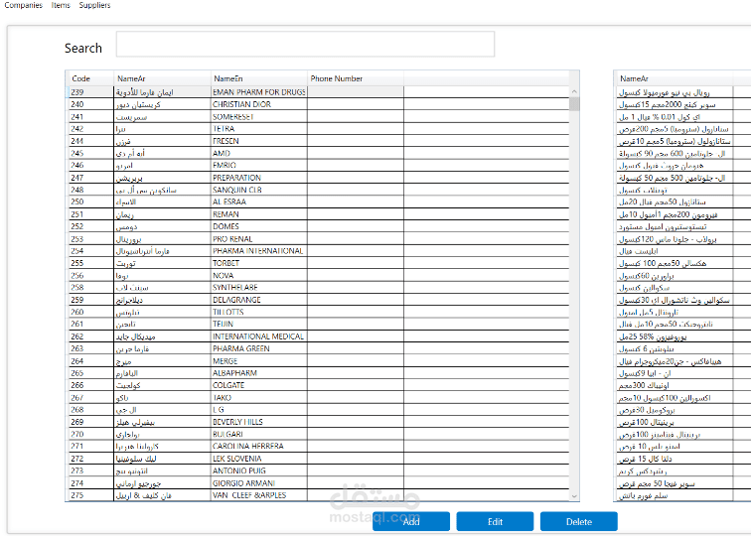
Task: Select the PHARMA GREEN cell
Action: pos(259,348)
